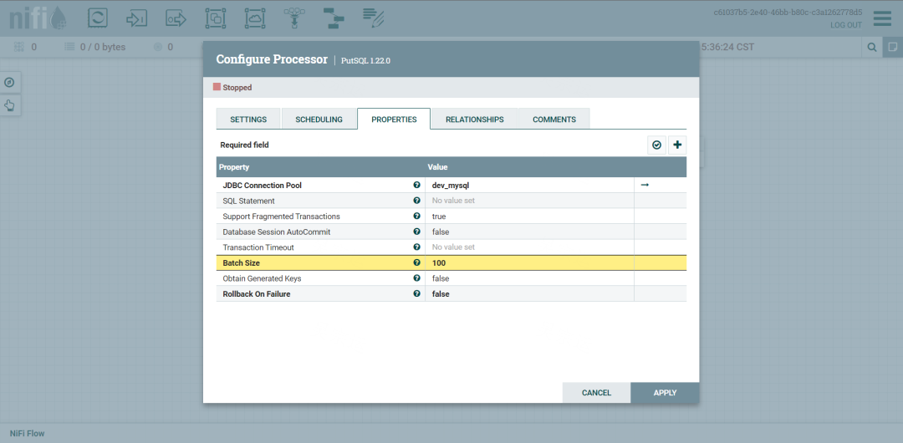Select the Funnel toolbar icon
This screenshot has width=903, height=443.
pyautogui.click(x=293, y=18)
